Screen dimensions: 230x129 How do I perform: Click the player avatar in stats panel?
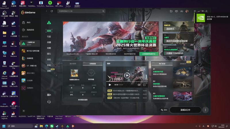pos(74,73)
